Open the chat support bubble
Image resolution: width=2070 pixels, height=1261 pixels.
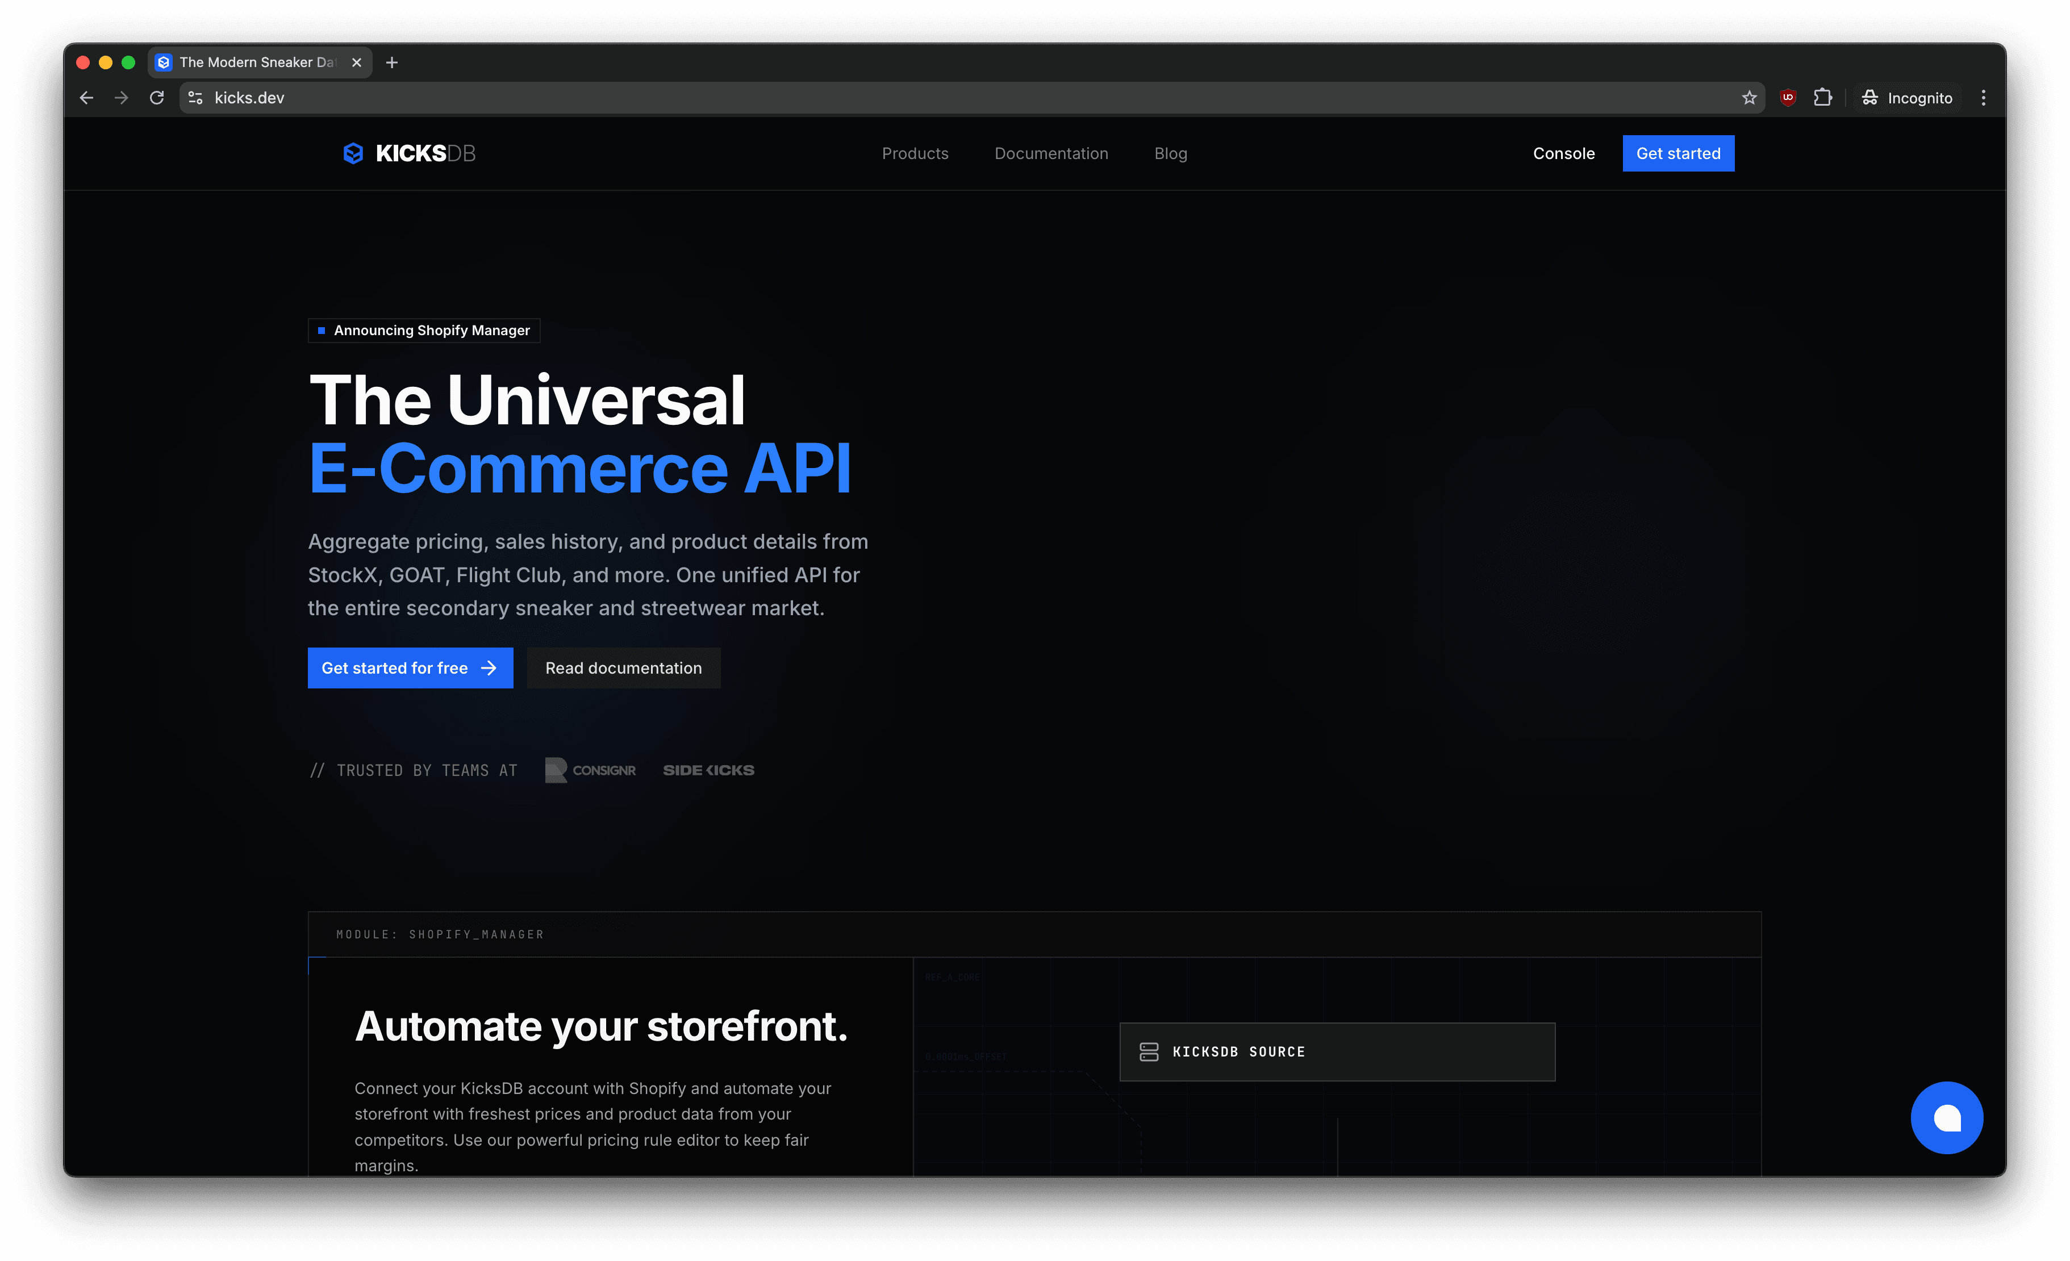(1946, 1117)
